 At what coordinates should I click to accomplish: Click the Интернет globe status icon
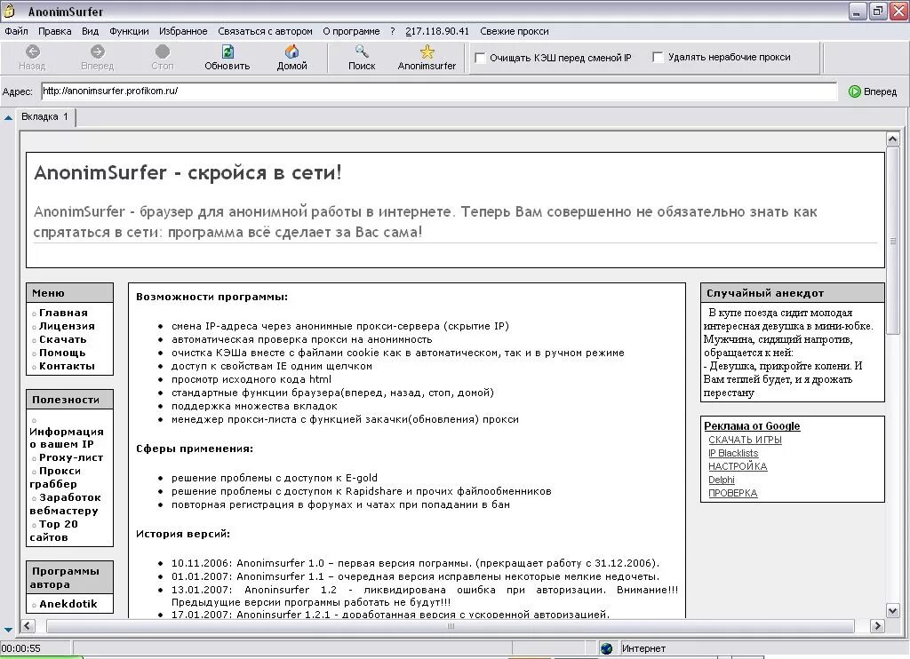606,648
